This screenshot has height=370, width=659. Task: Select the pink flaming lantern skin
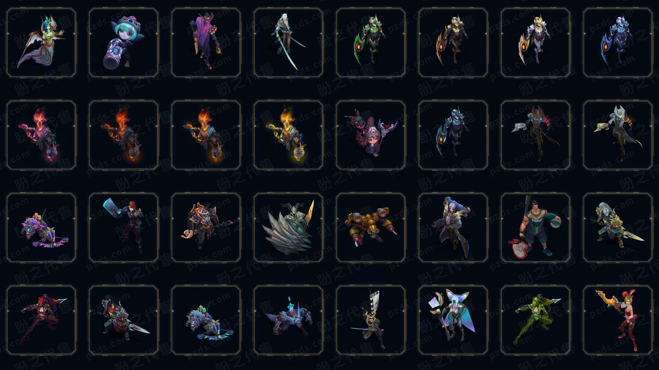click(x=41, y=135)
